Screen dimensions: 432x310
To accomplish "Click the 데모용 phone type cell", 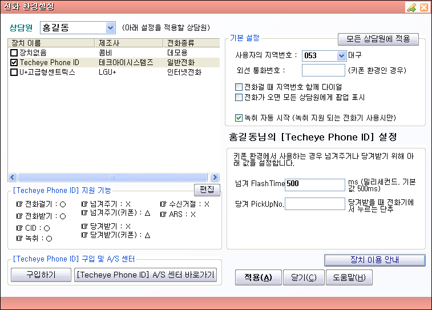I will click(177, 53).
